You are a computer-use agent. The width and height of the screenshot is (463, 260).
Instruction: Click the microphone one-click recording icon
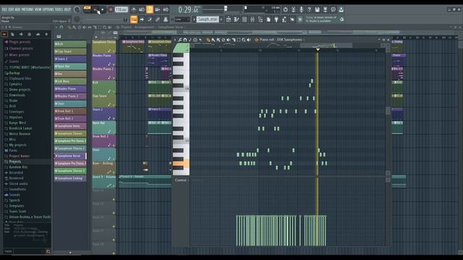coord(301,9)
